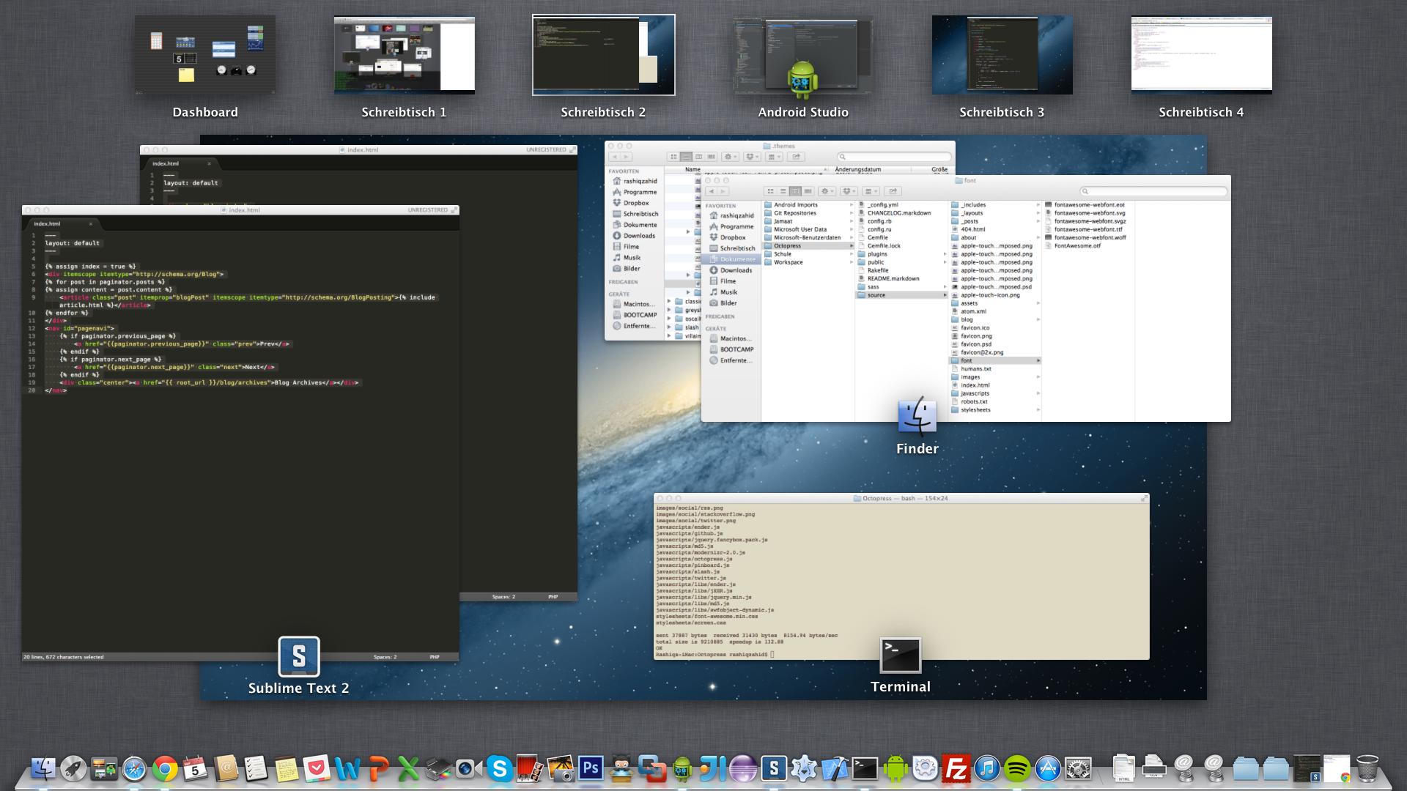Screen dimensions: 1407x791
Task: Click the Terminal app icon badge
Action: coord(901,656)
